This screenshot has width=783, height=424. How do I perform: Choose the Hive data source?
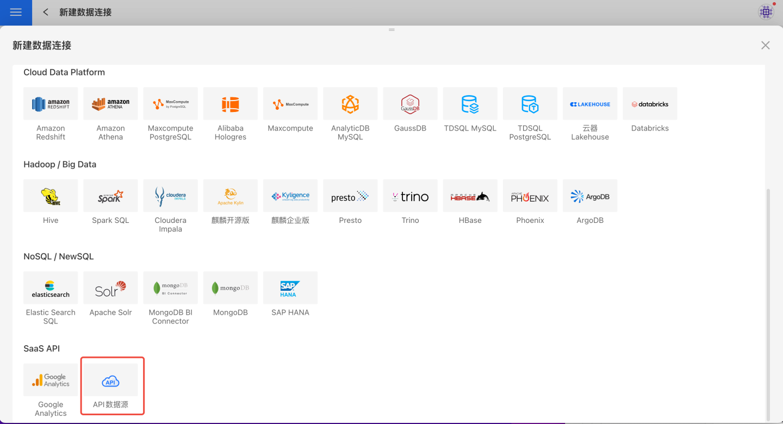coord(51,196)
